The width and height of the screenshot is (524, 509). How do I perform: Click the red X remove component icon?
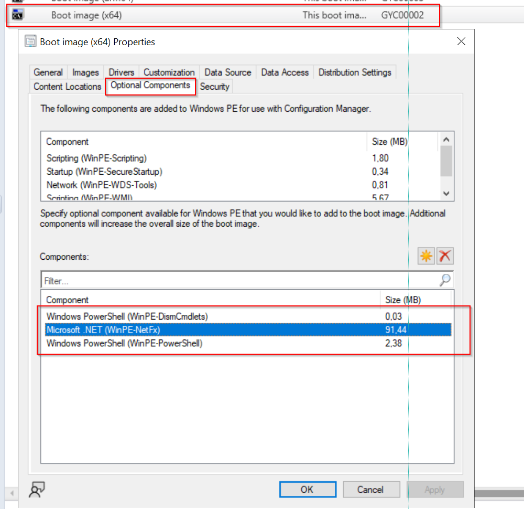[x=445, y=257]
